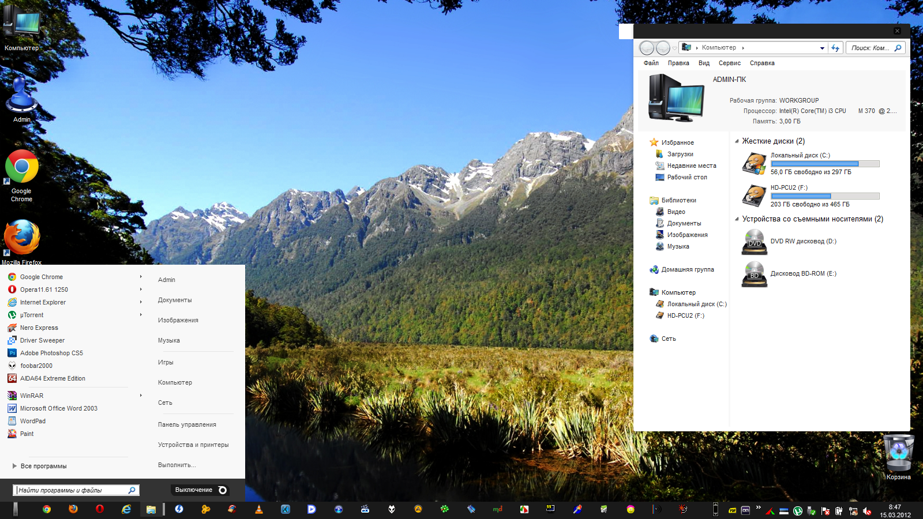Open the Recycle Bin (Корзина) on desktop
Image resolution: width=923 pixels, height=519 pixels.
pyautogui.click(x=898, y=453)
